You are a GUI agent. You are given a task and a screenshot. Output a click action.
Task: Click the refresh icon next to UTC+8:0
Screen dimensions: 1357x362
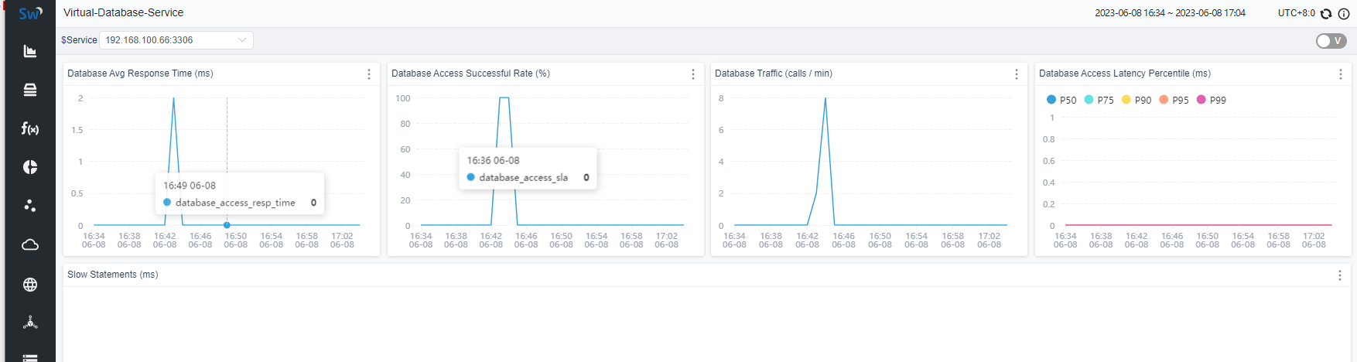pyautogui.click(x=1326, y=13)
